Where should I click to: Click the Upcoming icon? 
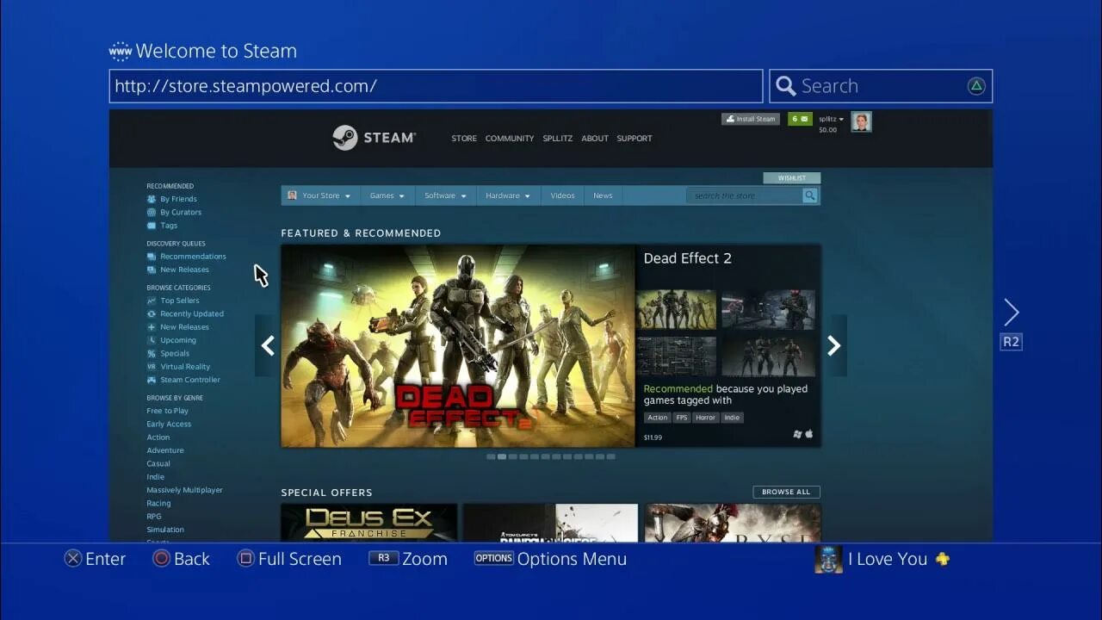click(152, 340)
